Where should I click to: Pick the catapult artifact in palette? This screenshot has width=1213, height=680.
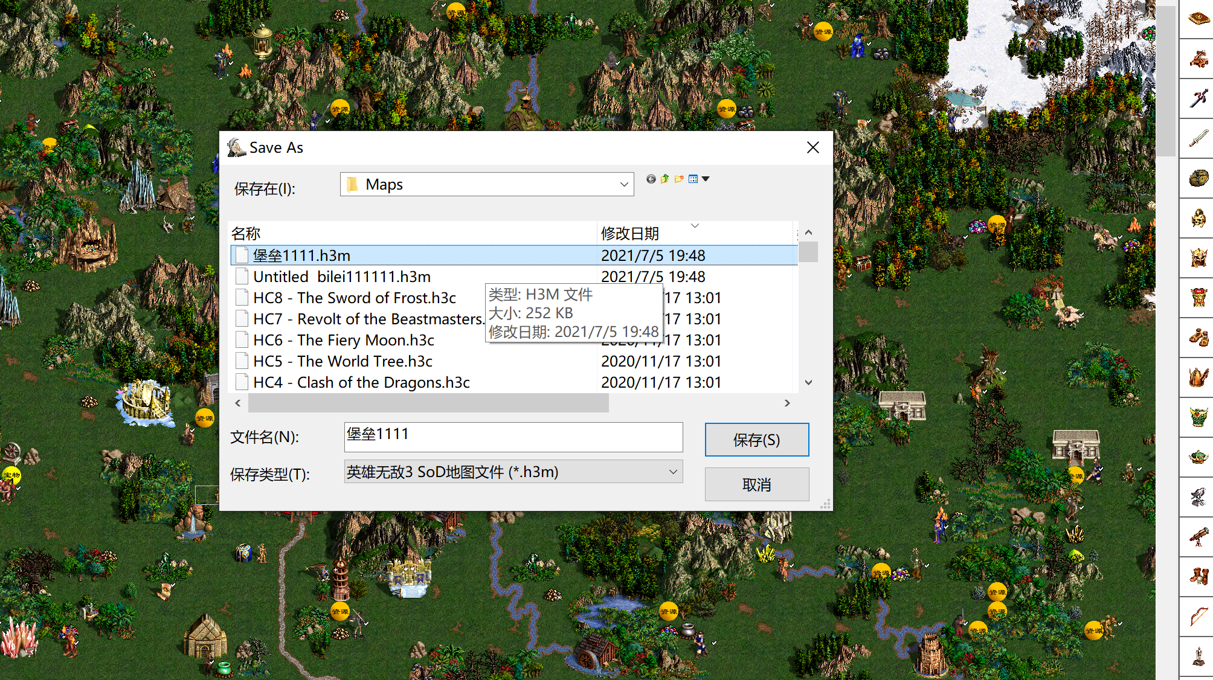click(x=1199, y=59)
